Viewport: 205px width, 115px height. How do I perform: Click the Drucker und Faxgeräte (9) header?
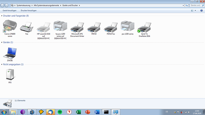[x=16, y=16]
